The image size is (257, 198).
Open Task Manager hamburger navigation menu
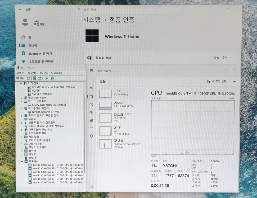[91, 81]
